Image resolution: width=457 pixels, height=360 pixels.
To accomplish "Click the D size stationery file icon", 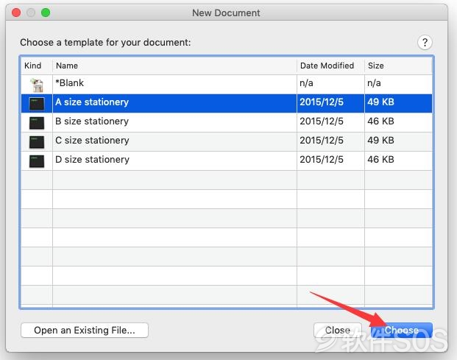I will pos(37,161).
